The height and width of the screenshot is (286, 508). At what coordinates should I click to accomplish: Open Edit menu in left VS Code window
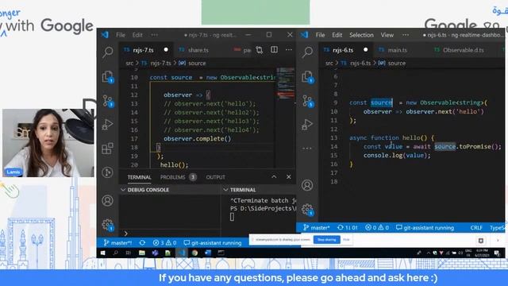click(137, 35)
